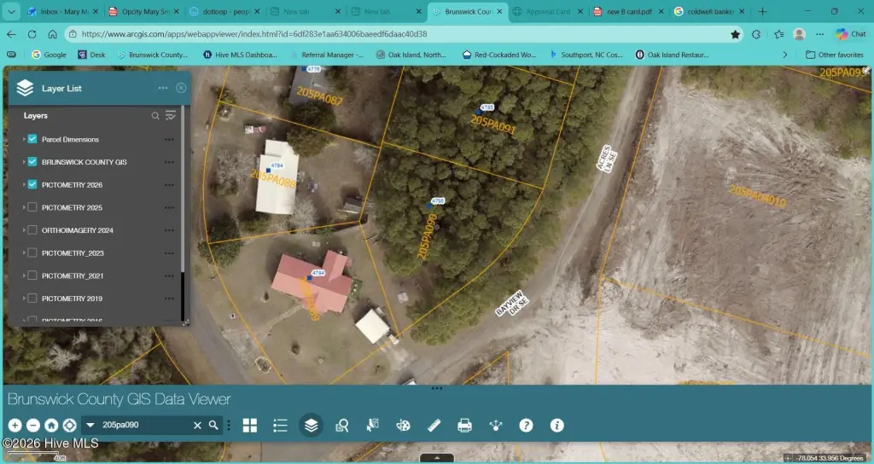Screen dimensions: 874x464
Task: Click the Draw palette tool
Action: pyautogui.click(x=404, y=426)
